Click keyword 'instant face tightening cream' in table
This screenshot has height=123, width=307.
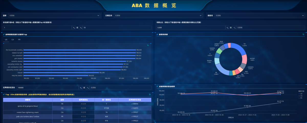click(28, 112)
